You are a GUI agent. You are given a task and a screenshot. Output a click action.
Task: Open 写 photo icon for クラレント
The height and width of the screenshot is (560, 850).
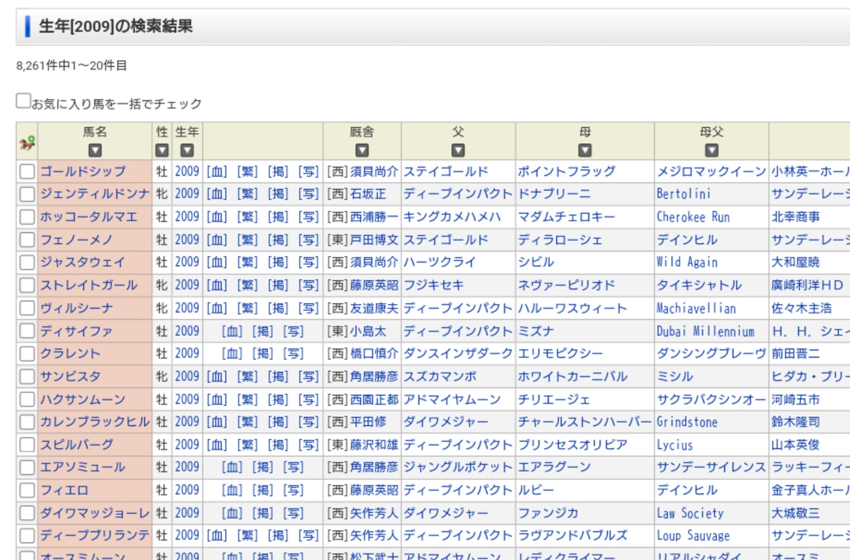pyautogui.click(x=293, y=354)
